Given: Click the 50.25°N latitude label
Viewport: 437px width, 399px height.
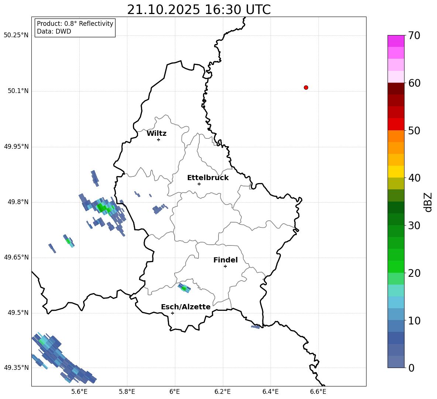Looking at the screenshot, I should (x=16, y=35).
